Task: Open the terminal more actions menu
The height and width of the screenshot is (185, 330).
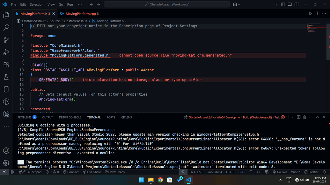Action: (x=311, y=117)
